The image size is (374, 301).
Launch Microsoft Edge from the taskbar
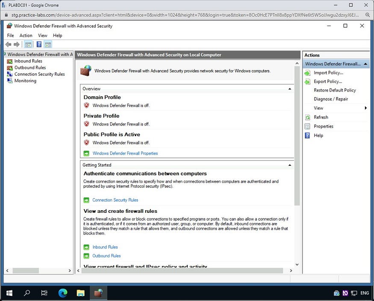click(63, 293)
